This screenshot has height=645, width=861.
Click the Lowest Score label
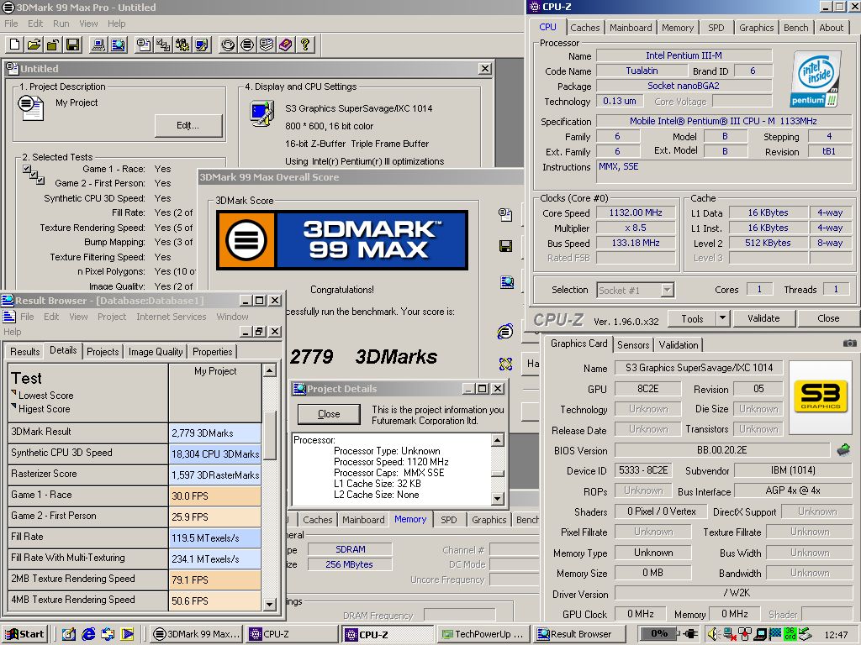tap(46, 395)
